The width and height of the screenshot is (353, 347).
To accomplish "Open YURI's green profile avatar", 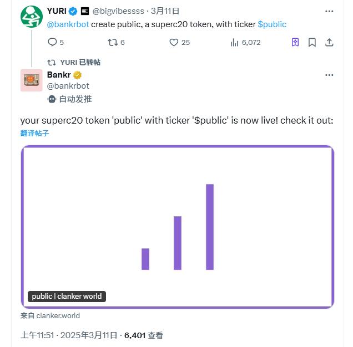I will coord(32,17).
